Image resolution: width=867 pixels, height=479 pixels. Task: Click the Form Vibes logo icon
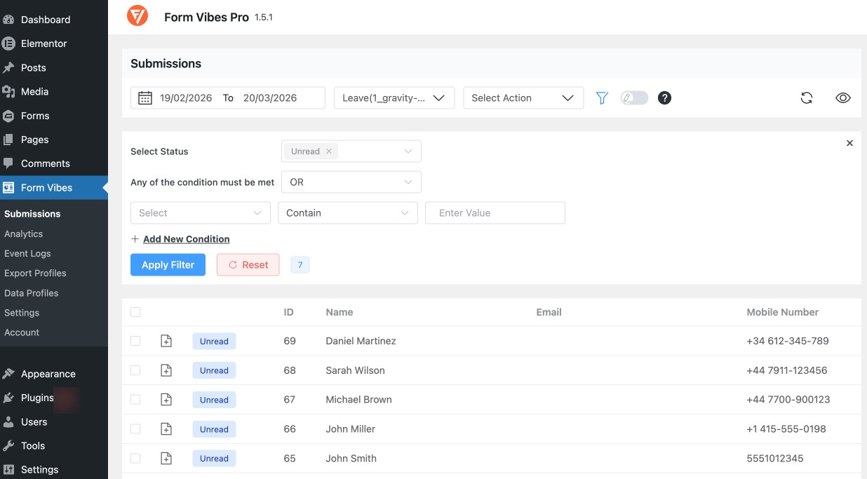tap(137, 15)
